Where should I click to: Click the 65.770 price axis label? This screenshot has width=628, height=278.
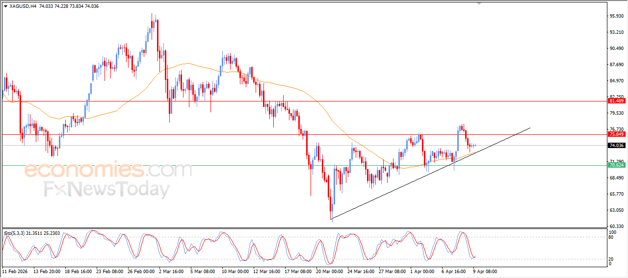click(616, 194)
